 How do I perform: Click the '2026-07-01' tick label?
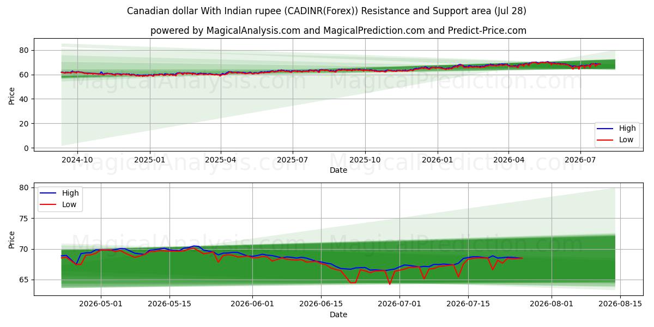click(399, 304)
